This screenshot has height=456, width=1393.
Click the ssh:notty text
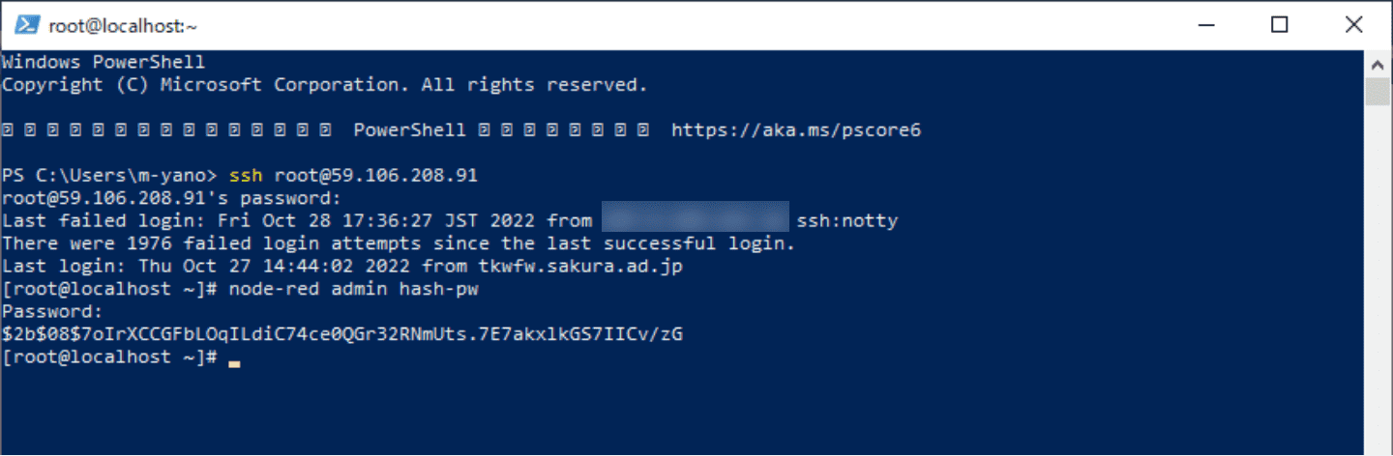point(847,221)
